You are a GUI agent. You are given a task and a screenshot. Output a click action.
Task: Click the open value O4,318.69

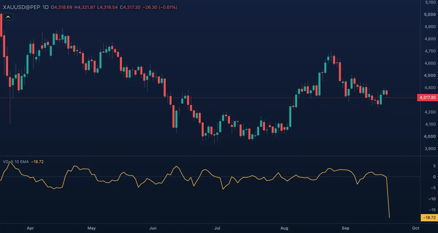click(62, 7)
